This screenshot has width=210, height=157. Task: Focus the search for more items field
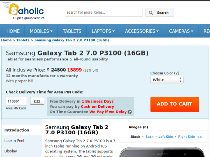[103, 13]
